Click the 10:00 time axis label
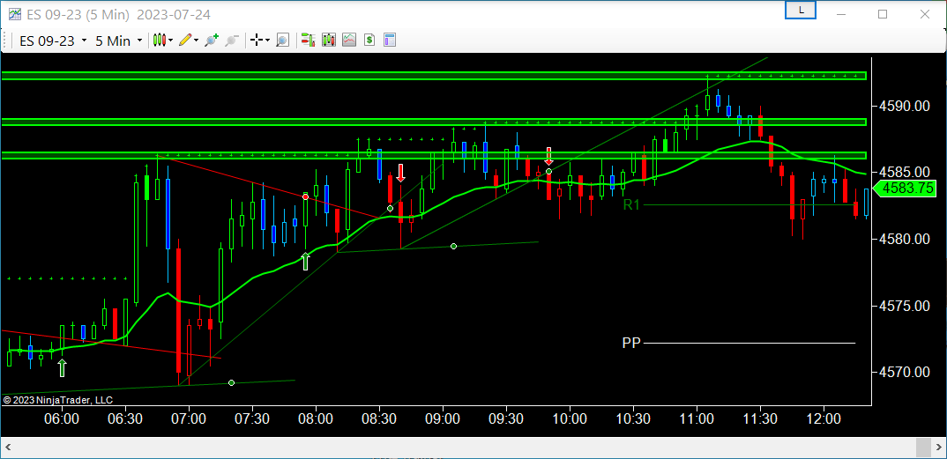This screenshot has height=459, width=947. point(570,418)
